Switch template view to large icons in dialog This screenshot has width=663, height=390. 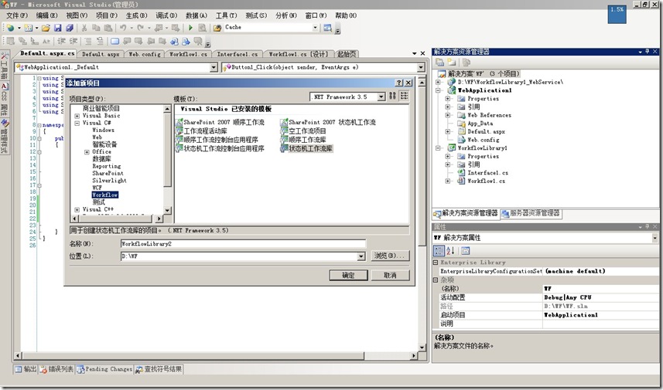click(x=392, y=97)
